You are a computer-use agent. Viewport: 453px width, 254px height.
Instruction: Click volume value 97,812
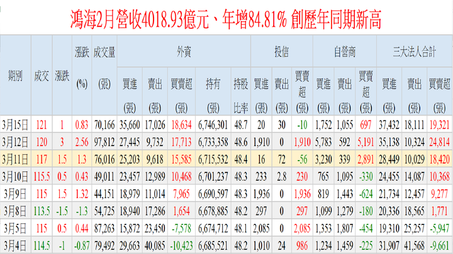(104, 142)
